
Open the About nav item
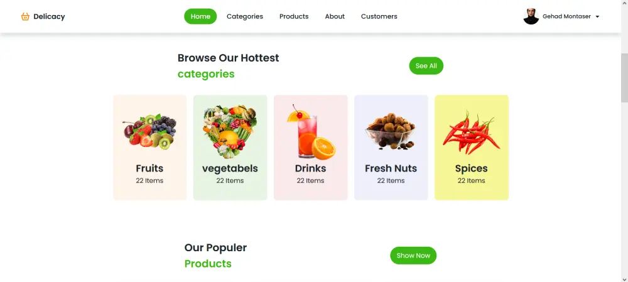coord(335,16)
